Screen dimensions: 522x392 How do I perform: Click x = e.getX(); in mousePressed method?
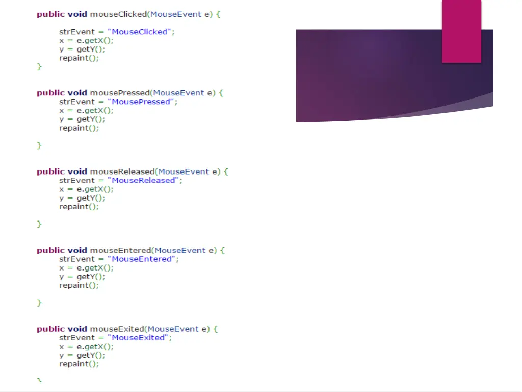click(86, 111)
